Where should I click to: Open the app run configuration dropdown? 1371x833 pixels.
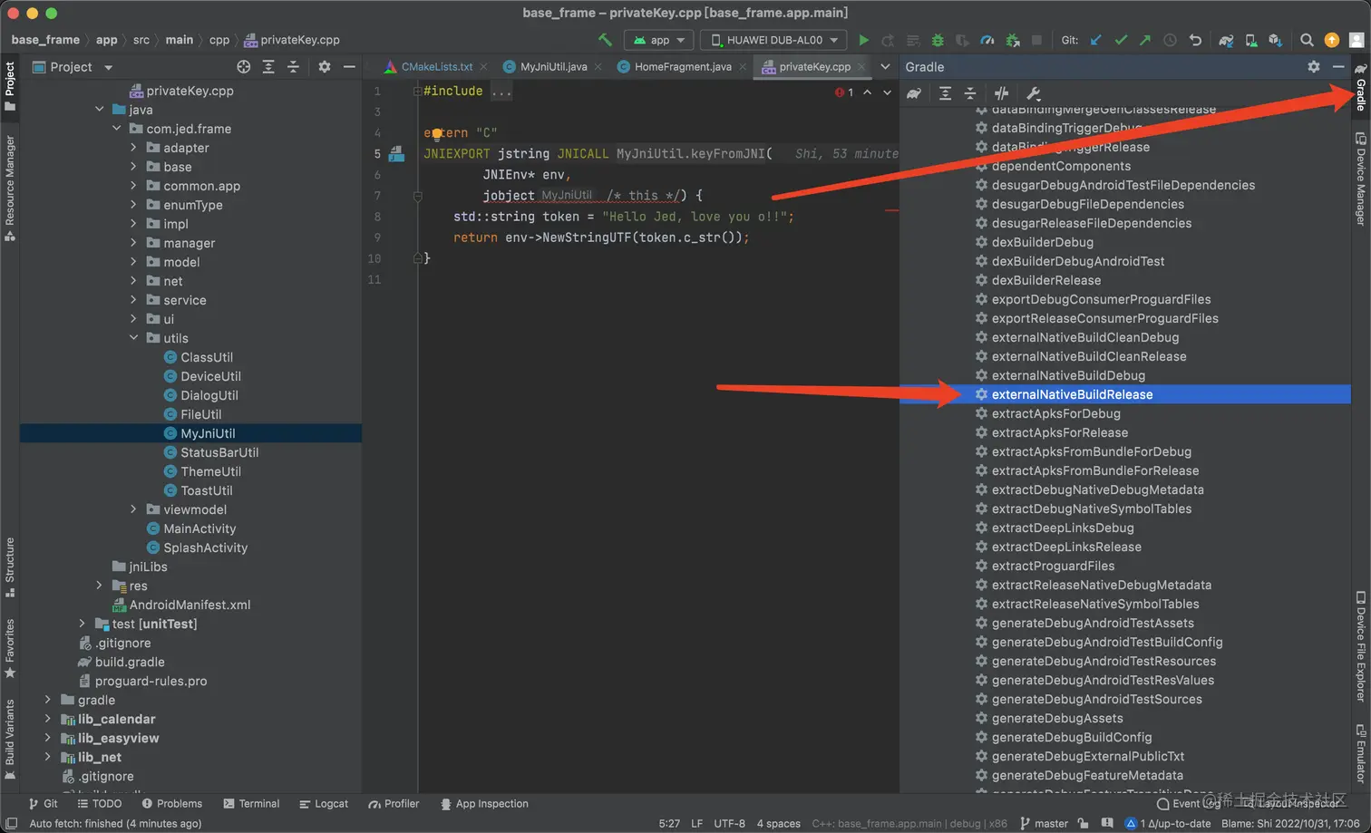[x=659, y=40]
